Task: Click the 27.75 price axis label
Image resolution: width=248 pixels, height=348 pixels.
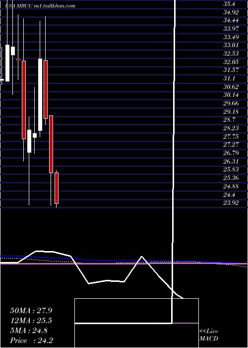Action: tap(231, 136)
